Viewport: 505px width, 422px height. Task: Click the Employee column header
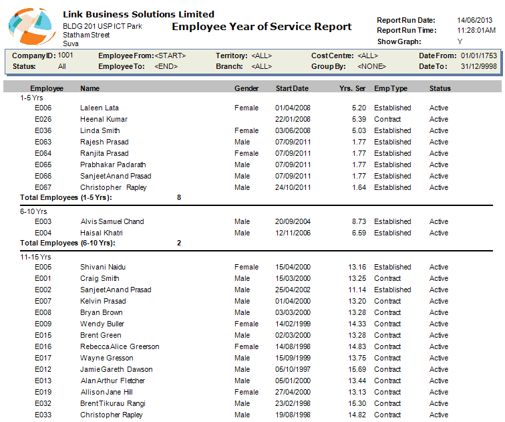pos(47,88)
